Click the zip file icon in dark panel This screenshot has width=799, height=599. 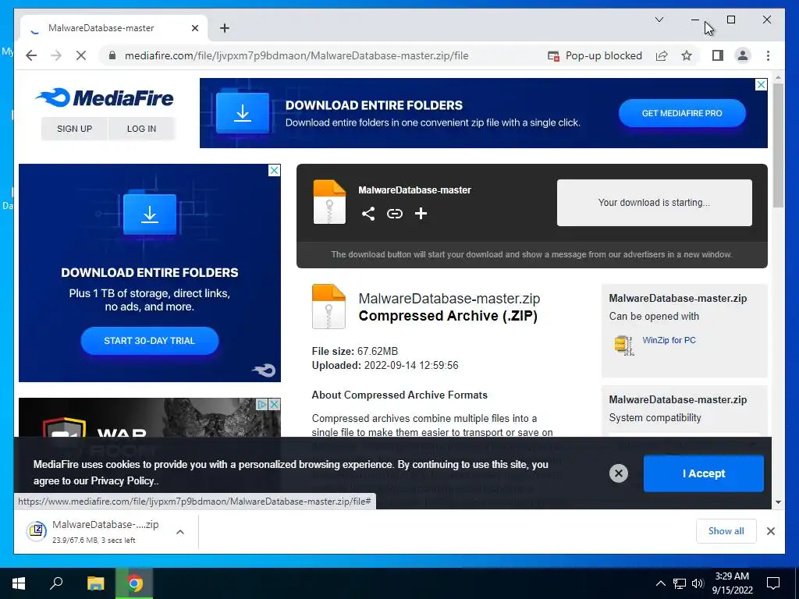pyautogui.click(x=329, y=202)
